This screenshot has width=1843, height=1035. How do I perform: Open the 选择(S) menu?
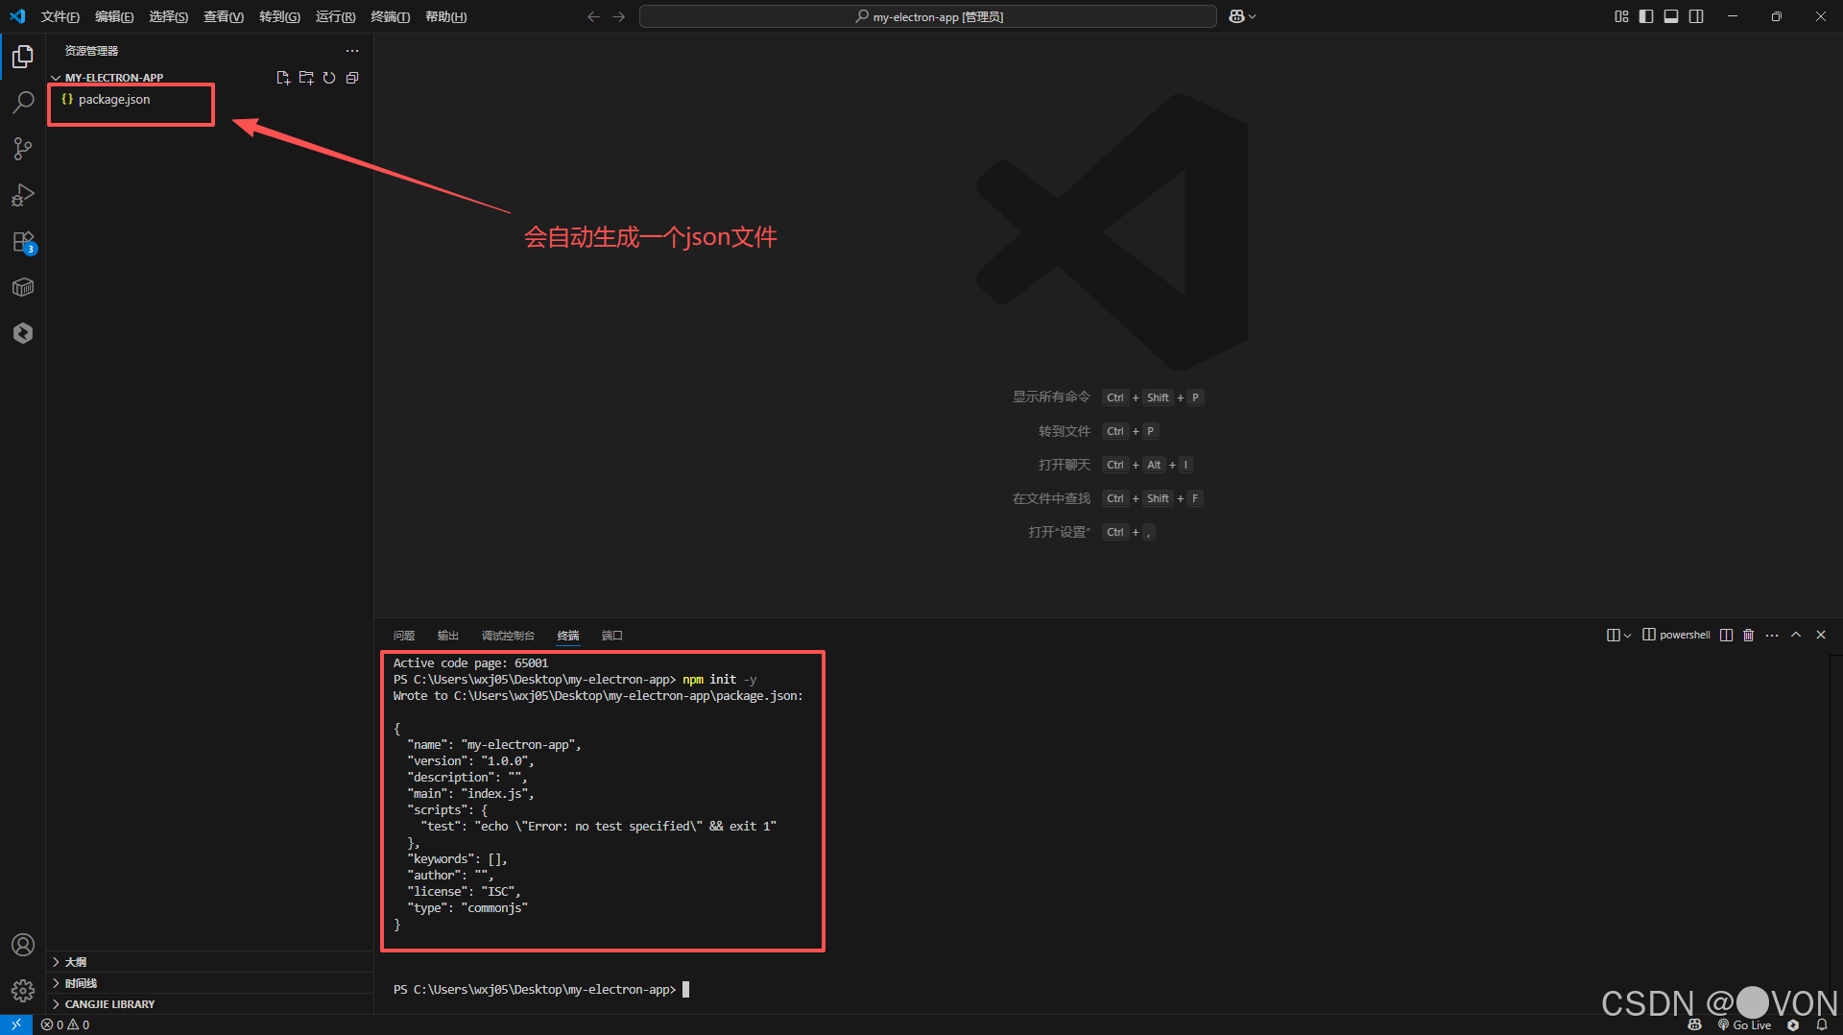click(x=168, y=16)
